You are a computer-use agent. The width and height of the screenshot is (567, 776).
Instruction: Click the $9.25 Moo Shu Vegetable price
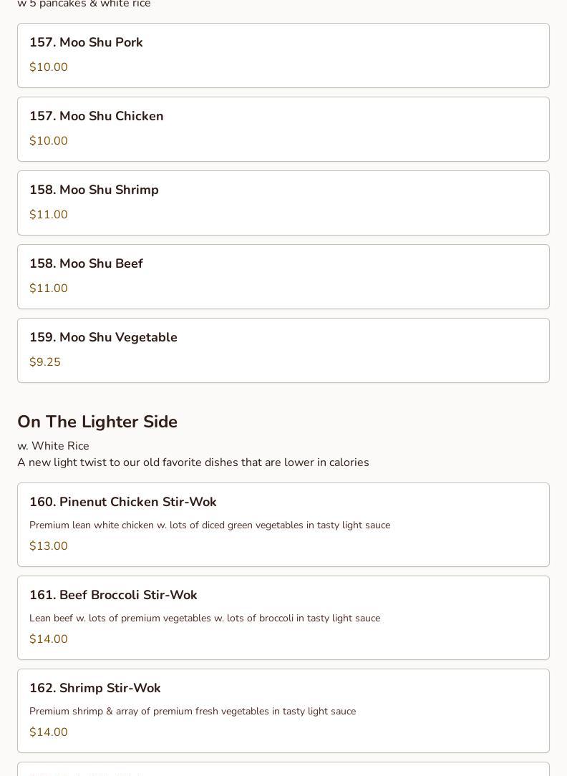45,362
